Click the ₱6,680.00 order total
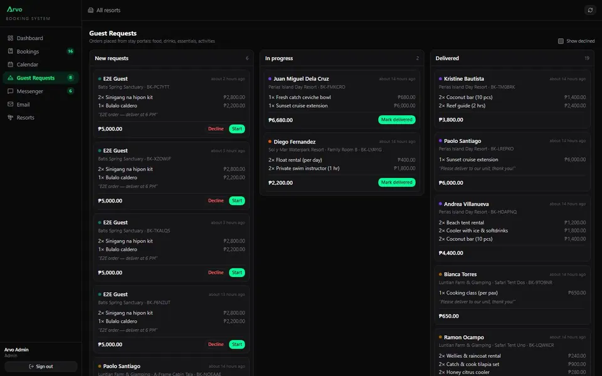Screen dimensions: 602x376 coord(281,120)
